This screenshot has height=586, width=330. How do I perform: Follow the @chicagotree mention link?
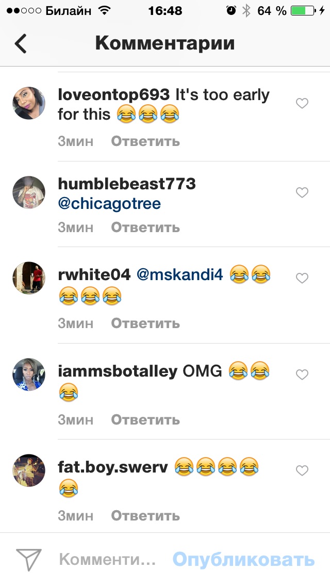(x=109, y=204)
